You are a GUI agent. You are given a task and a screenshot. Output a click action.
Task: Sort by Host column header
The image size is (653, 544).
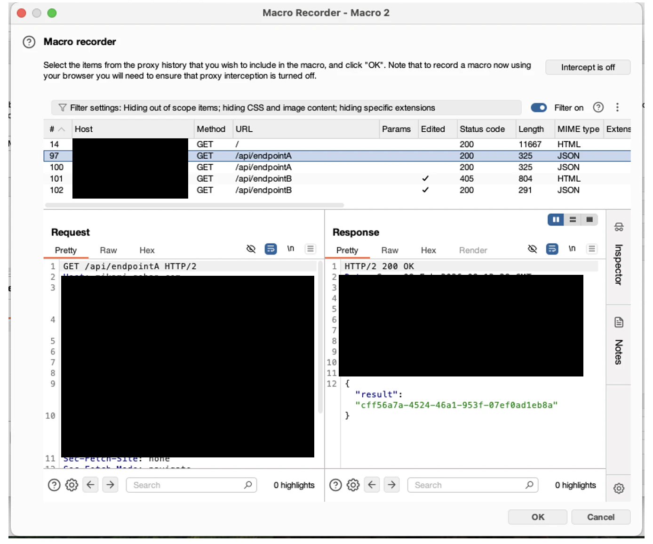click(x=133, y=129)
